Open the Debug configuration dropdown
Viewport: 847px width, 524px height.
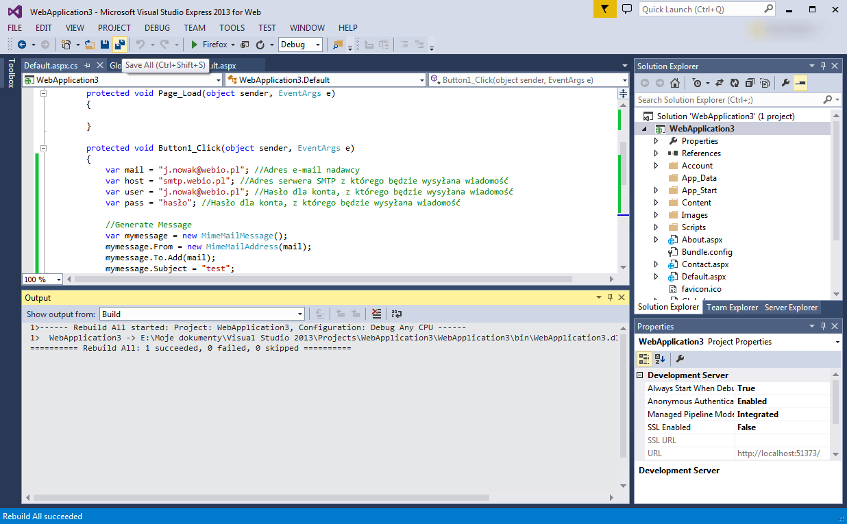(x=300, y=45)
